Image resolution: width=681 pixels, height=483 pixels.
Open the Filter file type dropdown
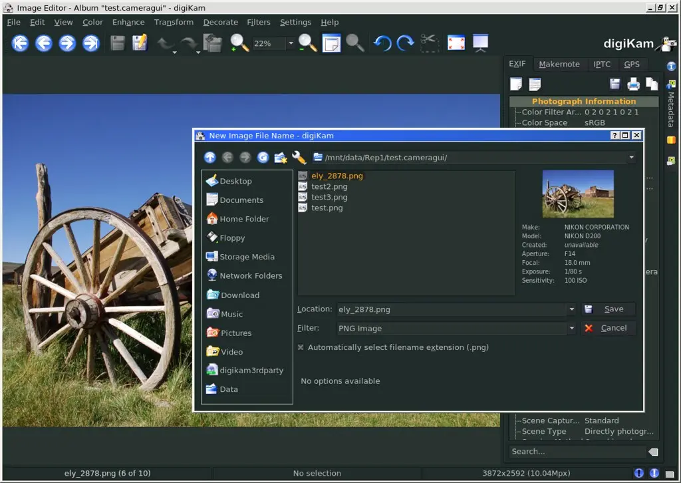pyautogui.click(x=571, y=328)
